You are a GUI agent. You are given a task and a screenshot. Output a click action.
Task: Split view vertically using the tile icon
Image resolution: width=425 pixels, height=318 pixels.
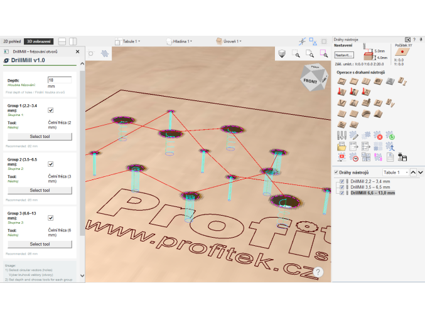click(73, 41)
